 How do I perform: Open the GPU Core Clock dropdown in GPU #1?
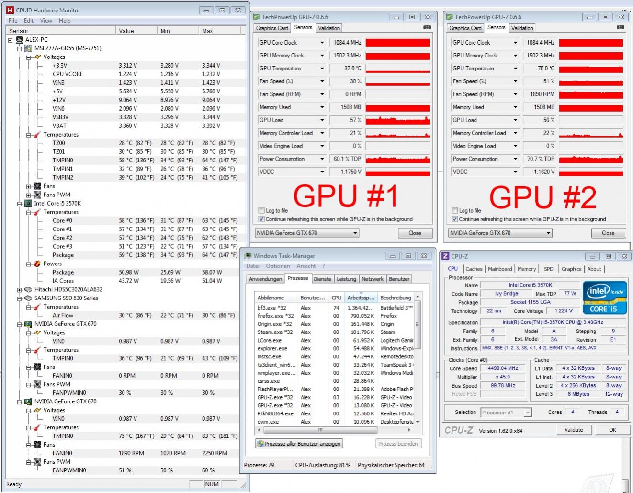(322, 43)
